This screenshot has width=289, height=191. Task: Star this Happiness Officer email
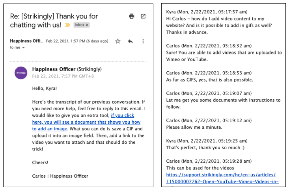coord(118,41)
